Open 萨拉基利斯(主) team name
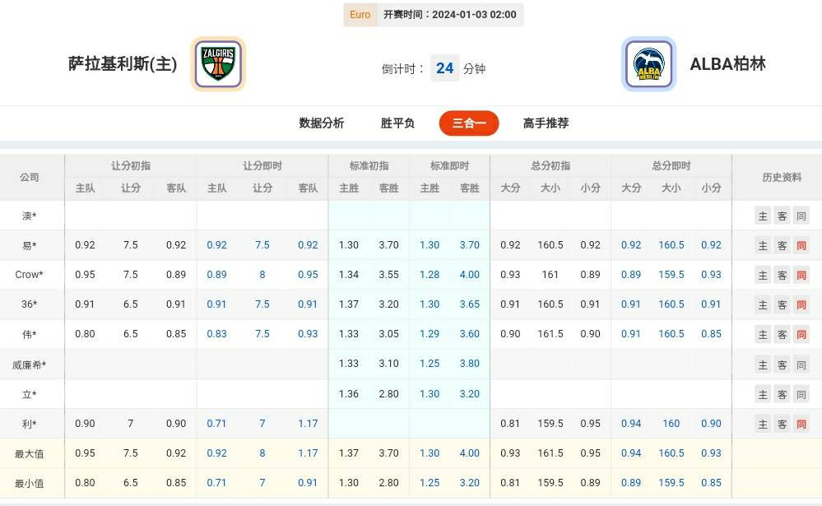This screenshot has height=506, width=822. click(123, 64)
